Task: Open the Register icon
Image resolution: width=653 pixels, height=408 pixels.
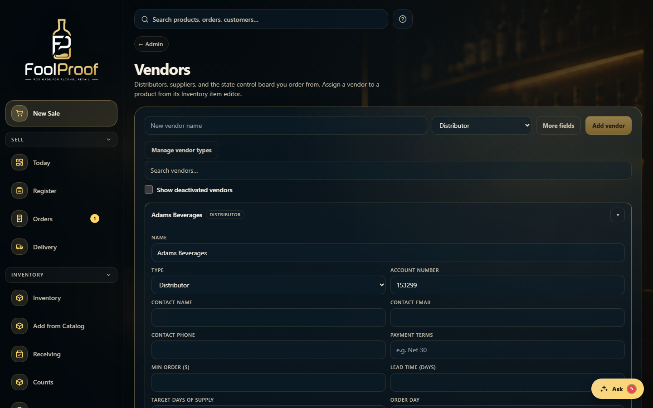Action: (19, 190)
